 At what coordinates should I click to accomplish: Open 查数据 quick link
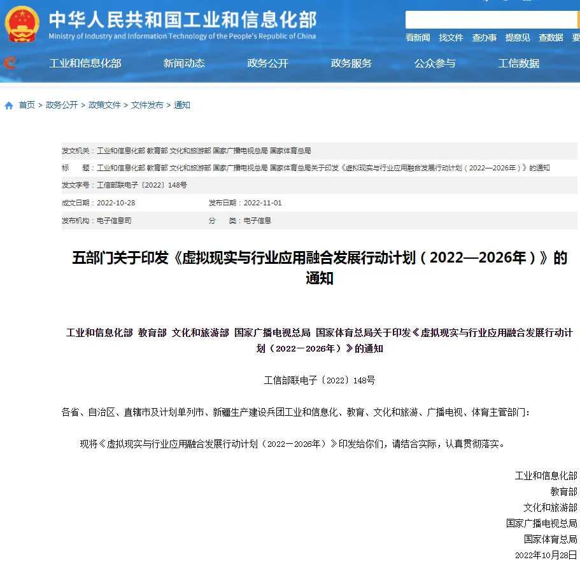[551, 38]
